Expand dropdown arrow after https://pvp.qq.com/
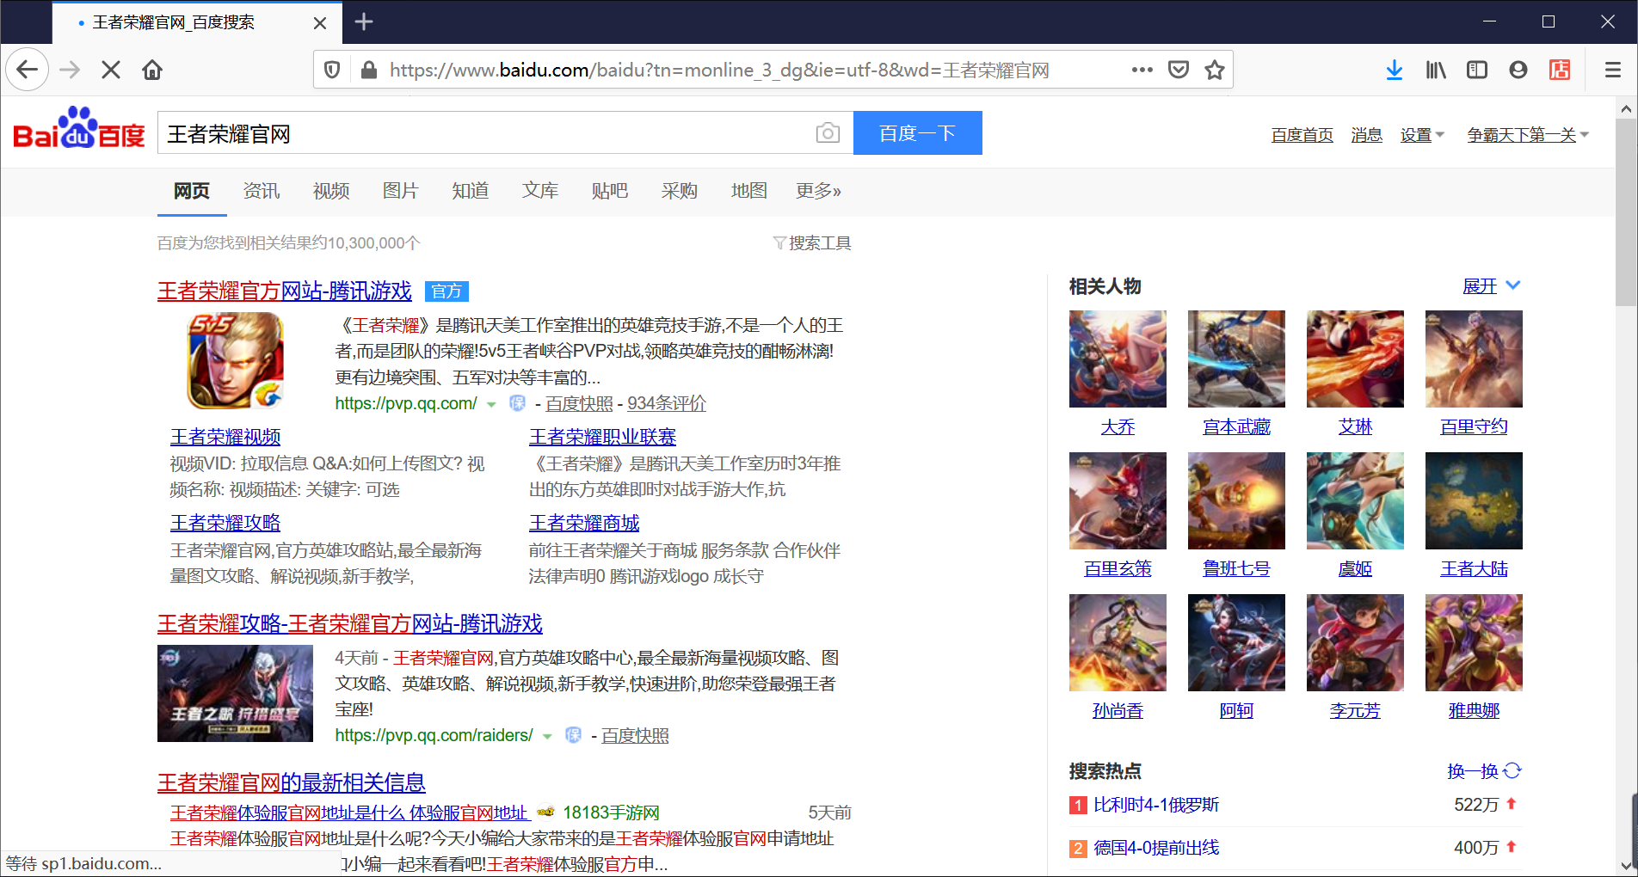This screenshot has width=1638, height=877. 491,404
